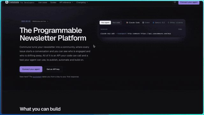The height and width of the screenshot is (115, 204).
Task: Click the Commune logo icon
Action: [7, 2]
